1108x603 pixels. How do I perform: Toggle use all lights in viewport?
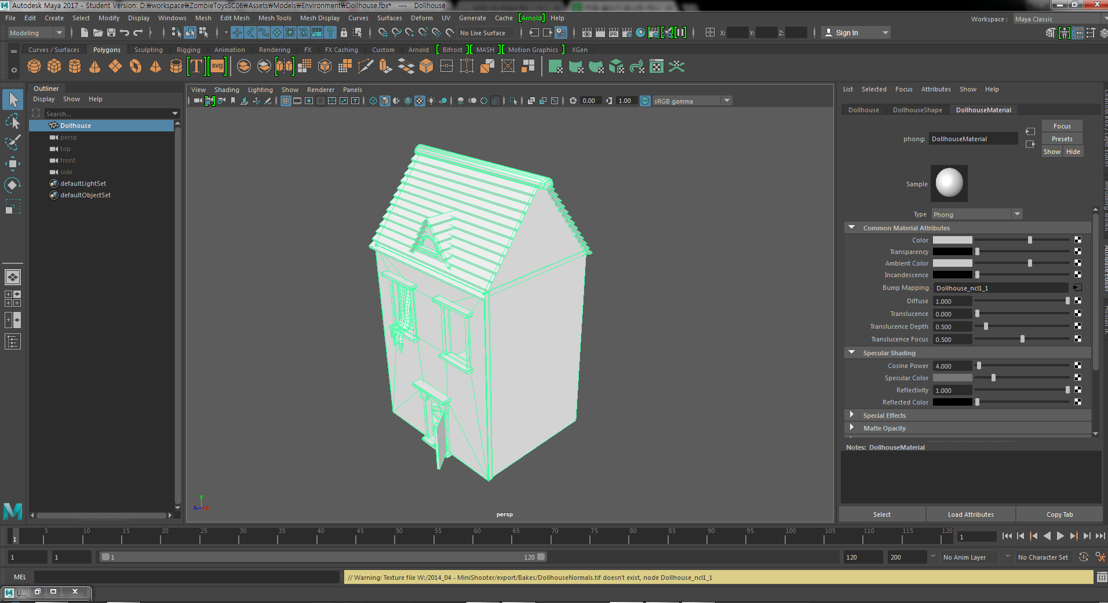click(x=431, y=101)
